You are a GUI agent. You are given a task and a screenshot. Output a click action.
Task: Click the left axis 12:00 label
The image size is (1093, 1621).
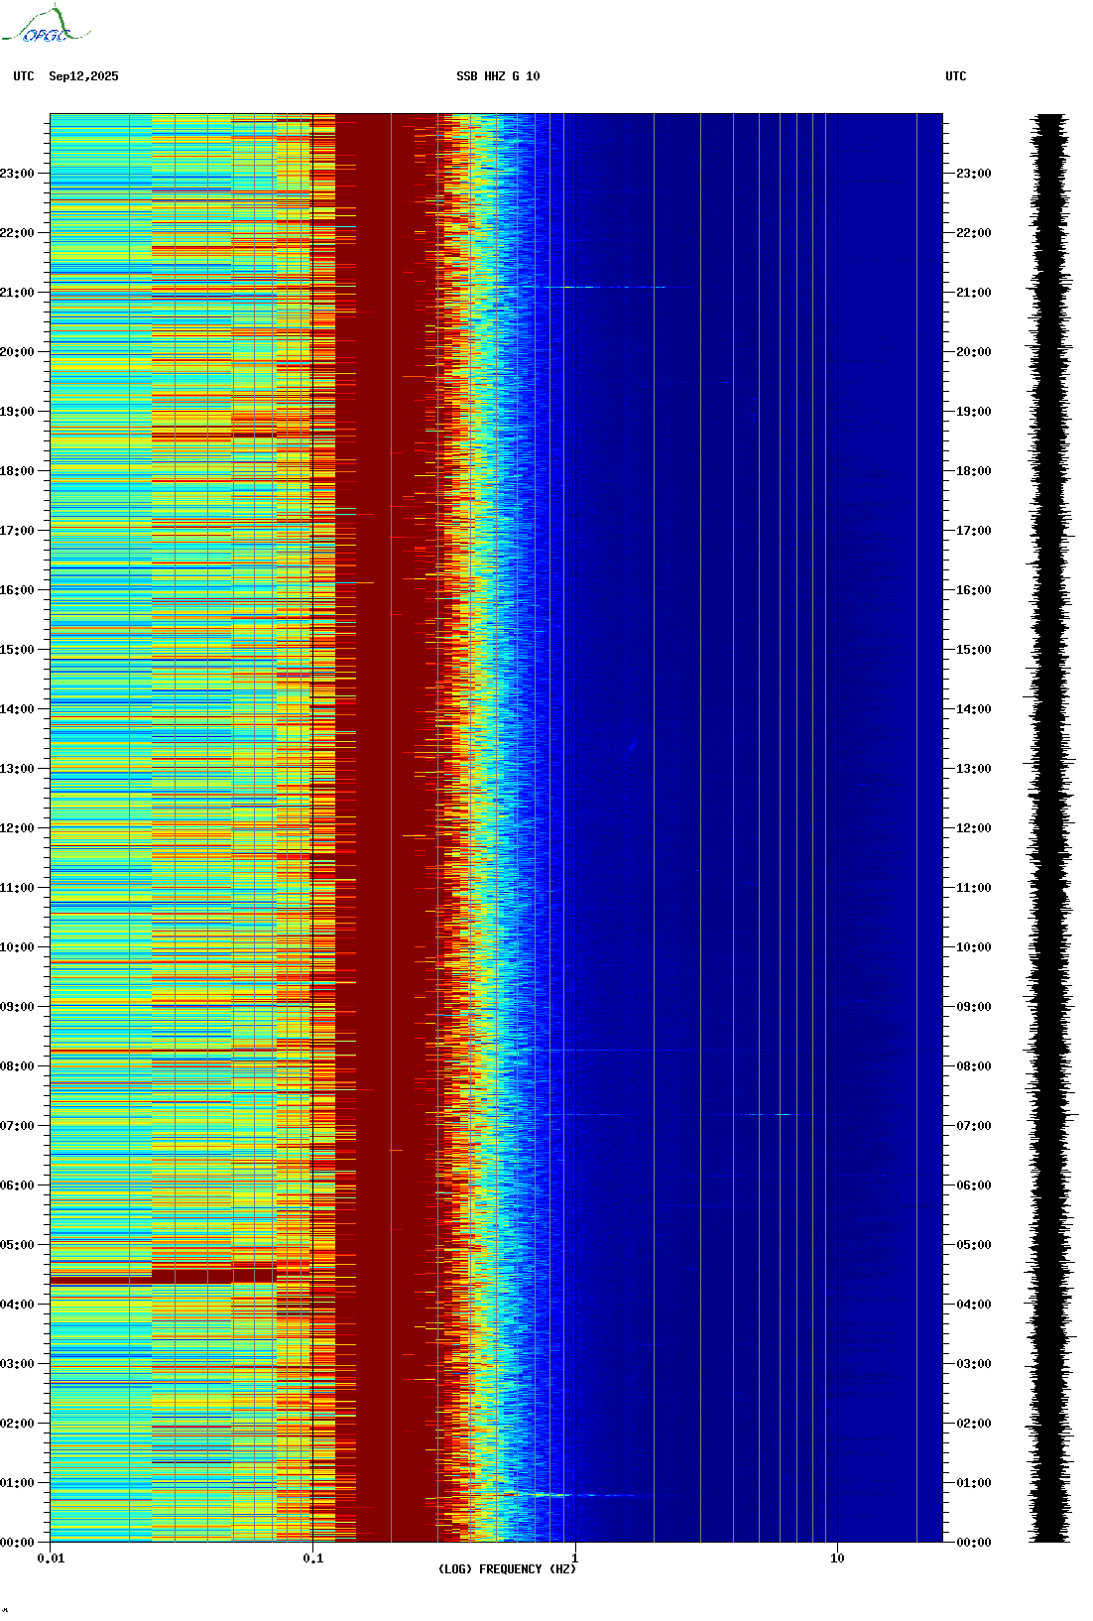click(x=17, y=828)
